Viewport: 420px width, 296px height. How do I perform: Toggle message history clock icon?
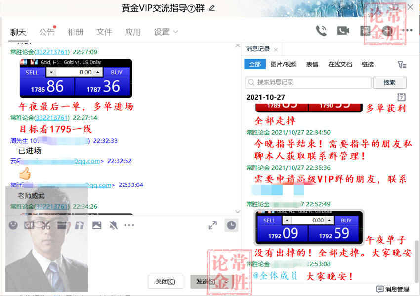pos(231,225)
